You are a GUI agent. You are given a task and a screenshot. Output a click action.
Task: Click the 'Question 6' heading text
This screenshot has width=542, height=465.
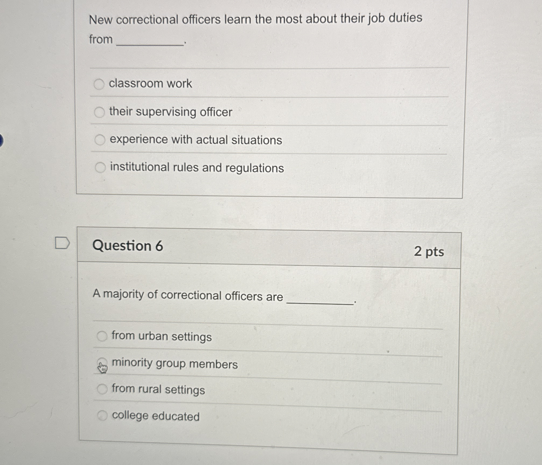[128, 246]
